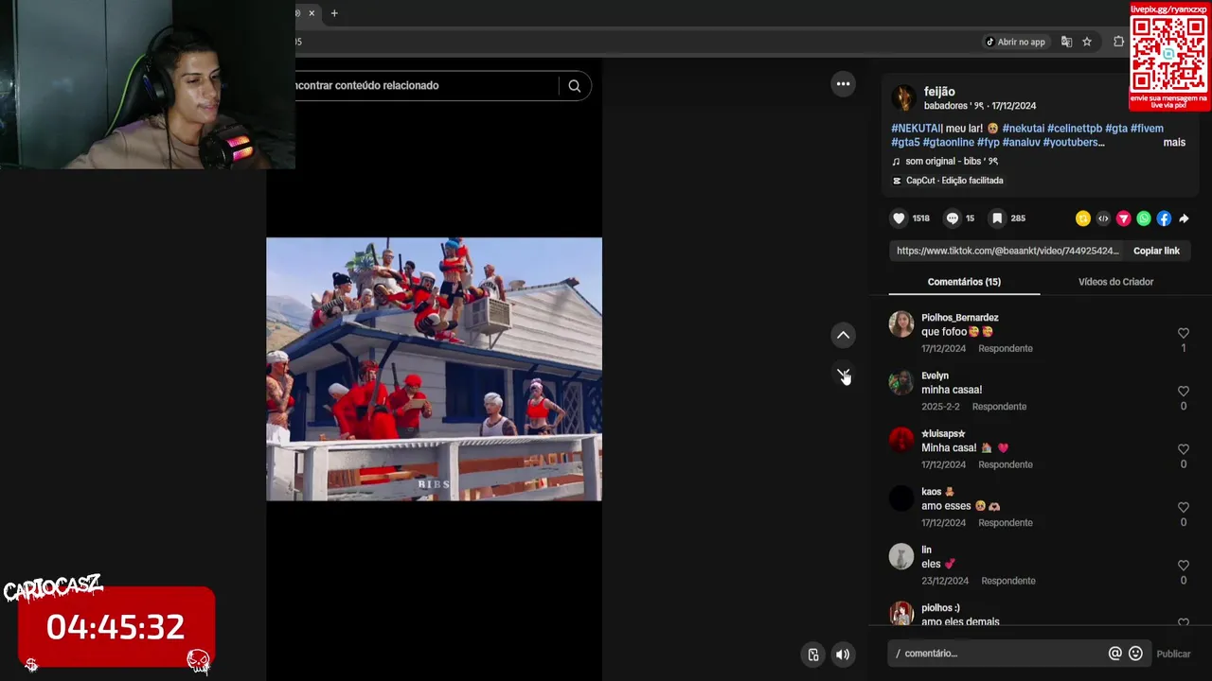This screenshot has width=1212, height=681.
Task: Open new browser tab with plus button
Action: [x=334, y=13]
